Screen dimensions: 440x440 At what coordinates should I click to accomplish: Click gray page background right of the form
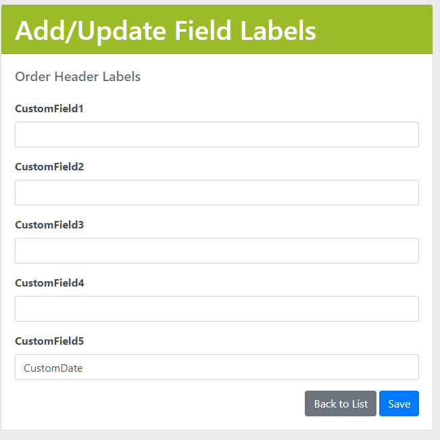point(437,223)
